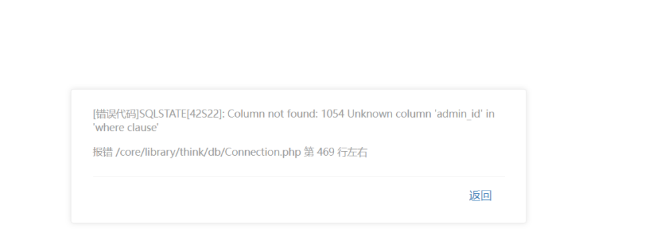The height and width of the screenshot is (248, 668).
Task: Select the 'admin_id' column name
Action: (458, 114)
